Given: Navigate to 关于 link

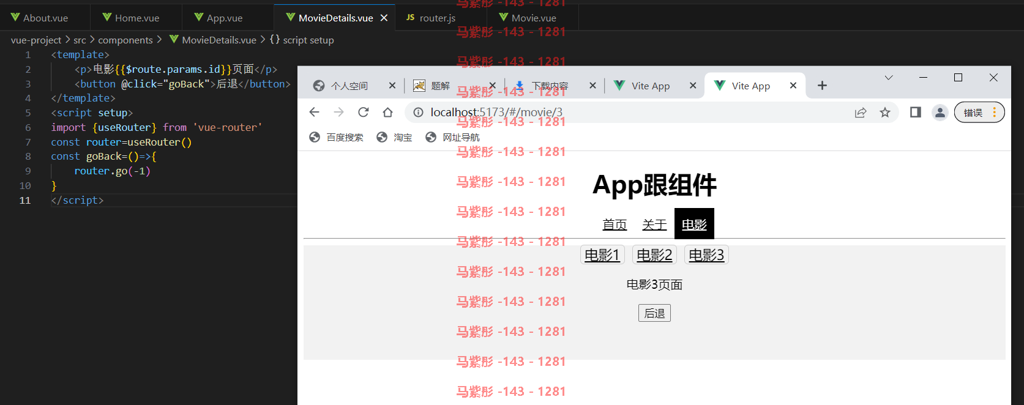Looking at the screenshot, I should (654, 225).
